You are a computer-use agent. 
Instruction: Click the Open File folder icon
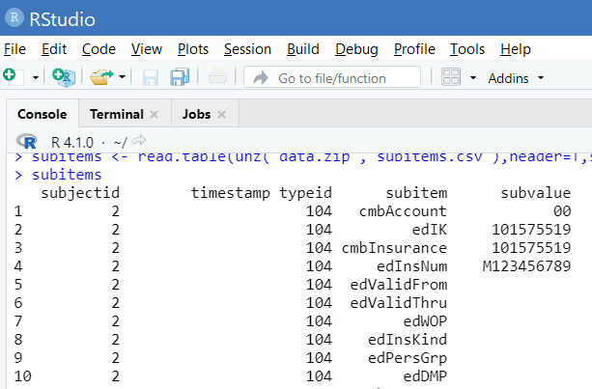tap(101, 77)
